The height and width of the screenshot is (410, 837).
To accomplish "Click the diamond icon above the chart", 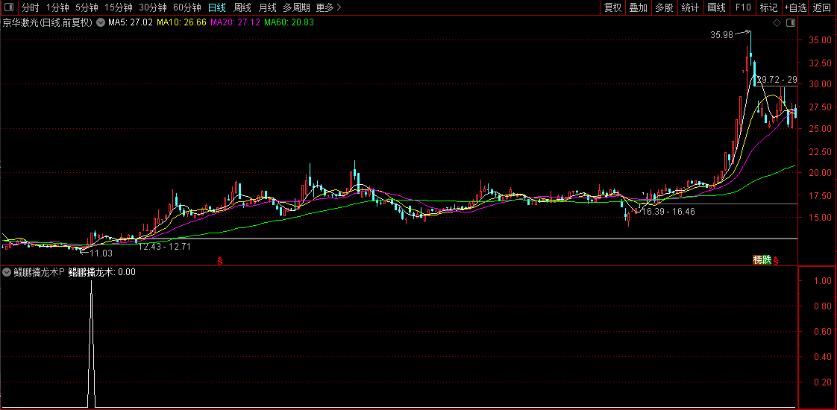I will tap(777, 23).
